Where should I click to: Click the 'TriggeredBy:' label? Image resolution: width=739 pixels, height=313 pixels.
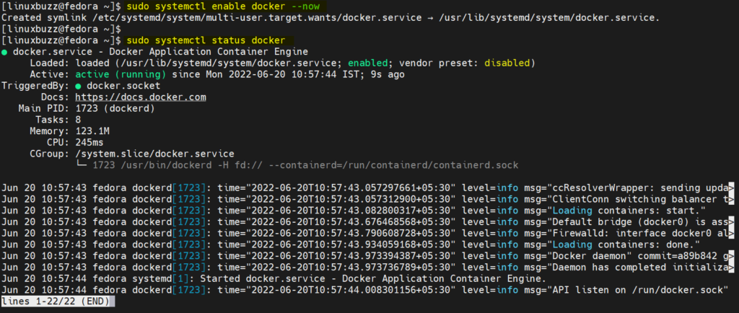tap(36, 86)
